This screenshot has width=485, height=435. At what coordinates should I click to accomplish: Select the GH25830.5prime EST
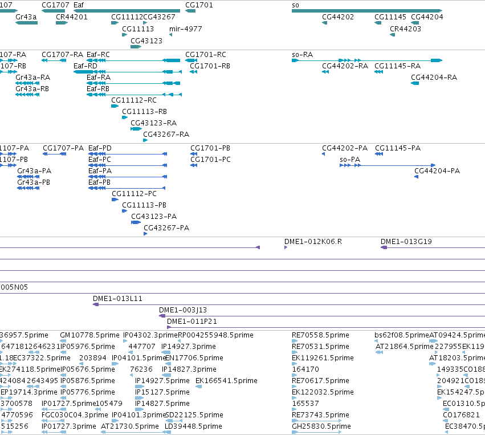coord(316,432)
